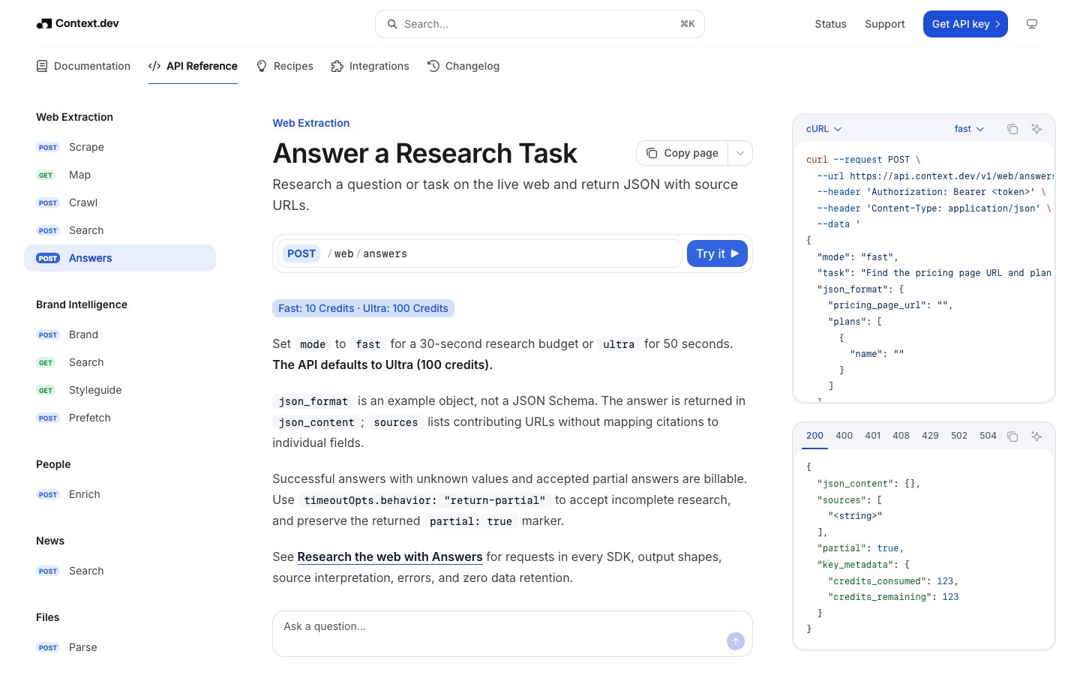
Task: Open the fast mode dropdown
Action: 969,129
